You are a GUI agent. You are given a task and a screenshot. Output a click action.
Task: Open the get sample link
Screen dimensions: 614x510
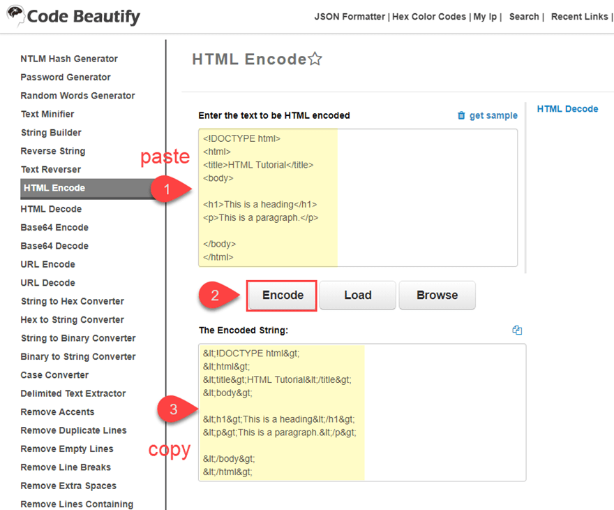coord(493,115)
